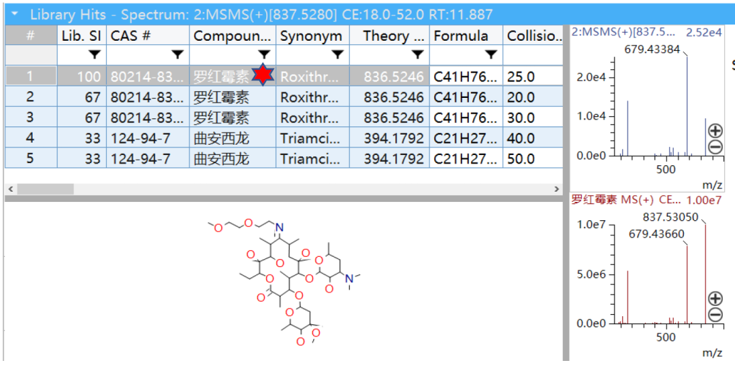Open the Synonym column filter
The width and height of the screenshot is (735, 365).
pos(338,54)
